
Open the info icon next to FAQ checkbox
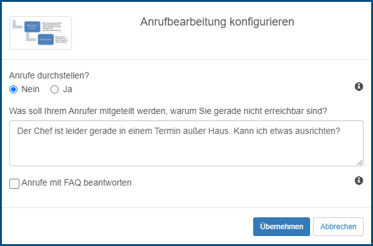pos(359,181)
